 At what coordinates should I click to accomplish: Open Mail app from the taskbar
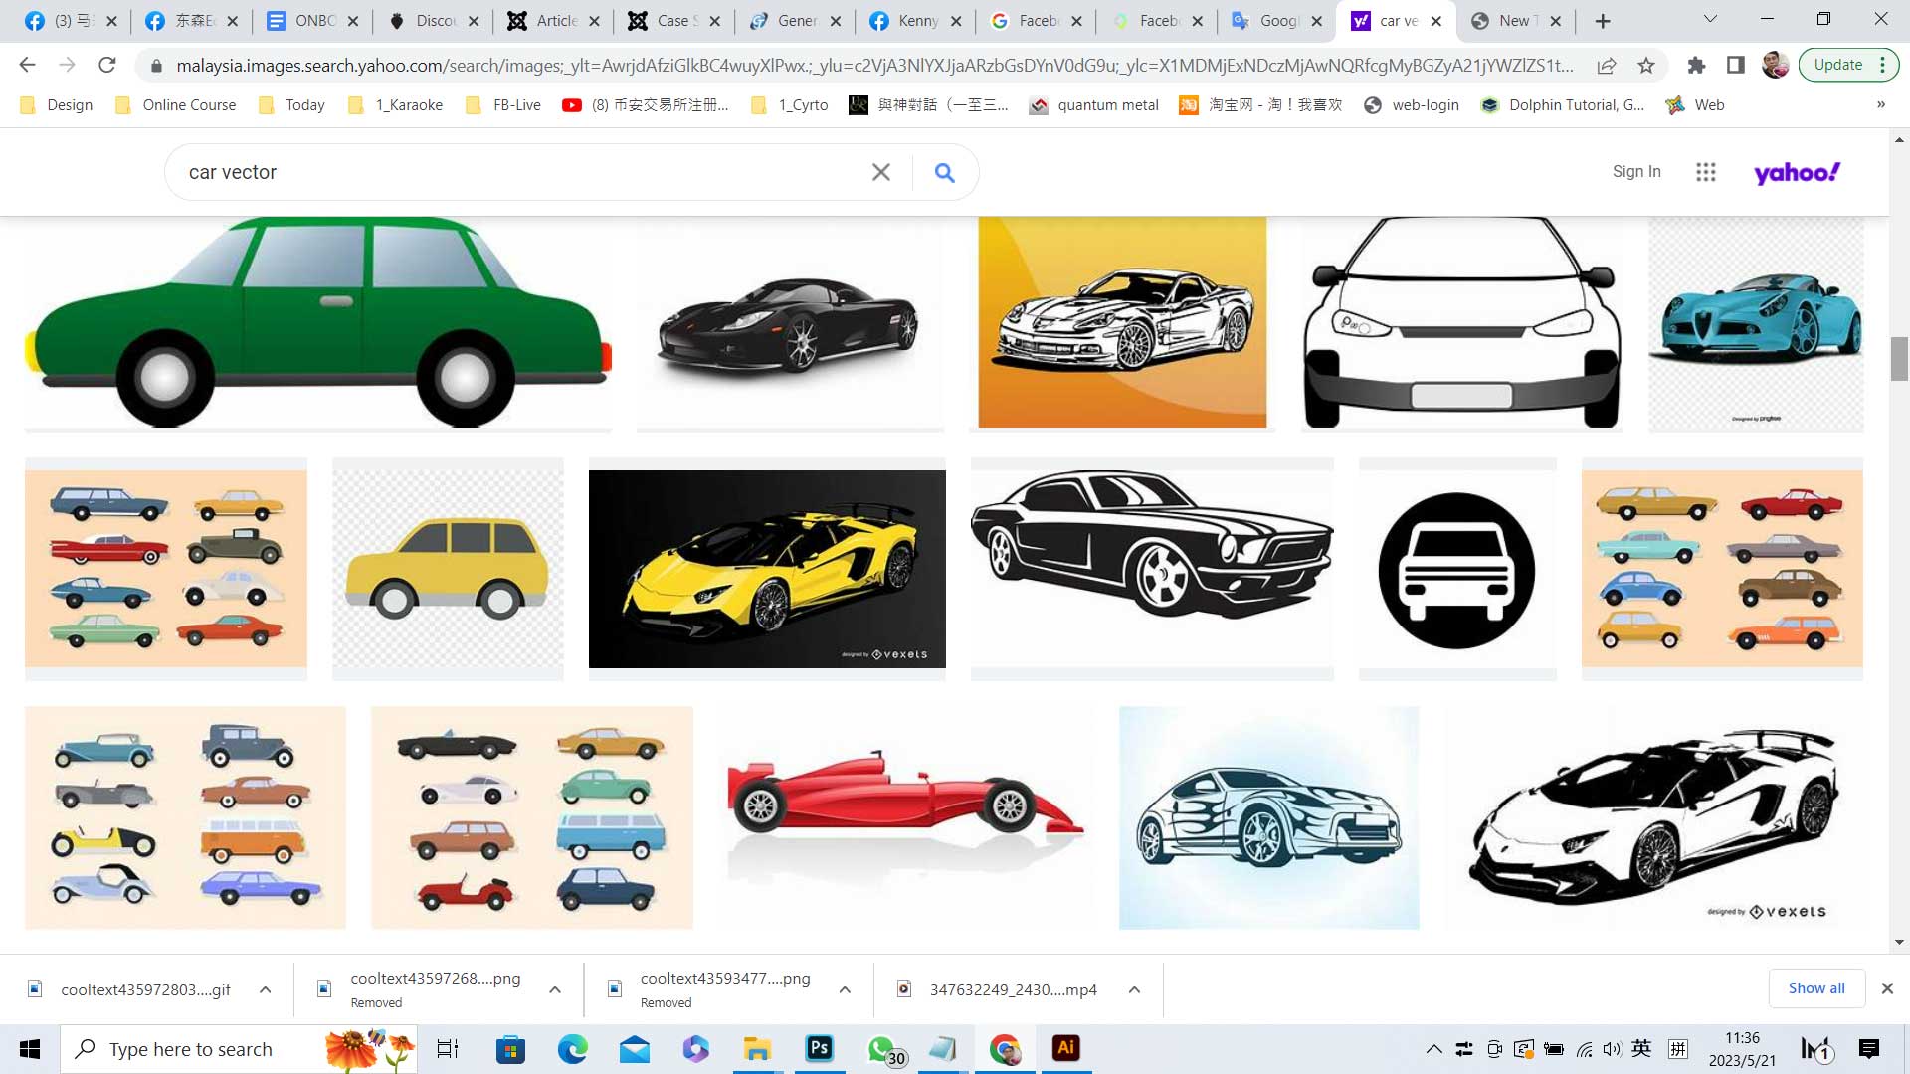[x=634, y=1048]
